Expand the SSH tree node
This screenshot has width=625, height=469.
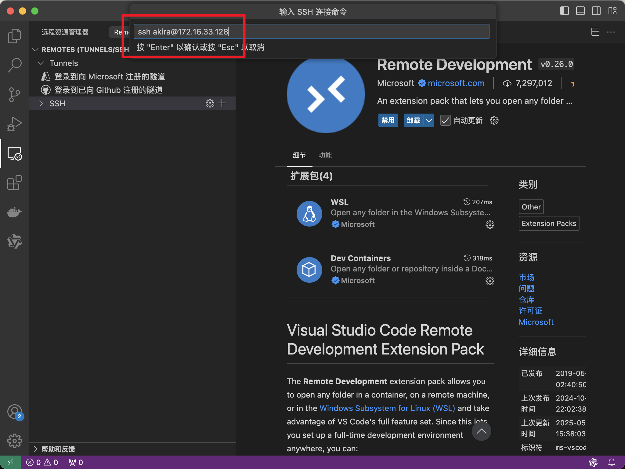click(41, 103)
